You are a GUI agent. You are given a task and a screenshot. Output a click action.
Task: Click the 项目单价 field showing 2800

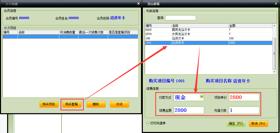click(244, 97)
